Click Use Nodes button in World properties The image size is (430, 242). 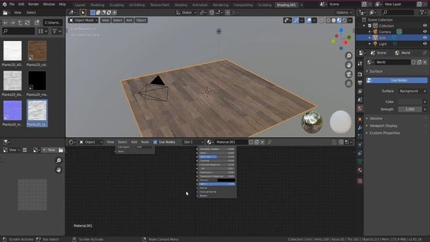pos(397,80)
